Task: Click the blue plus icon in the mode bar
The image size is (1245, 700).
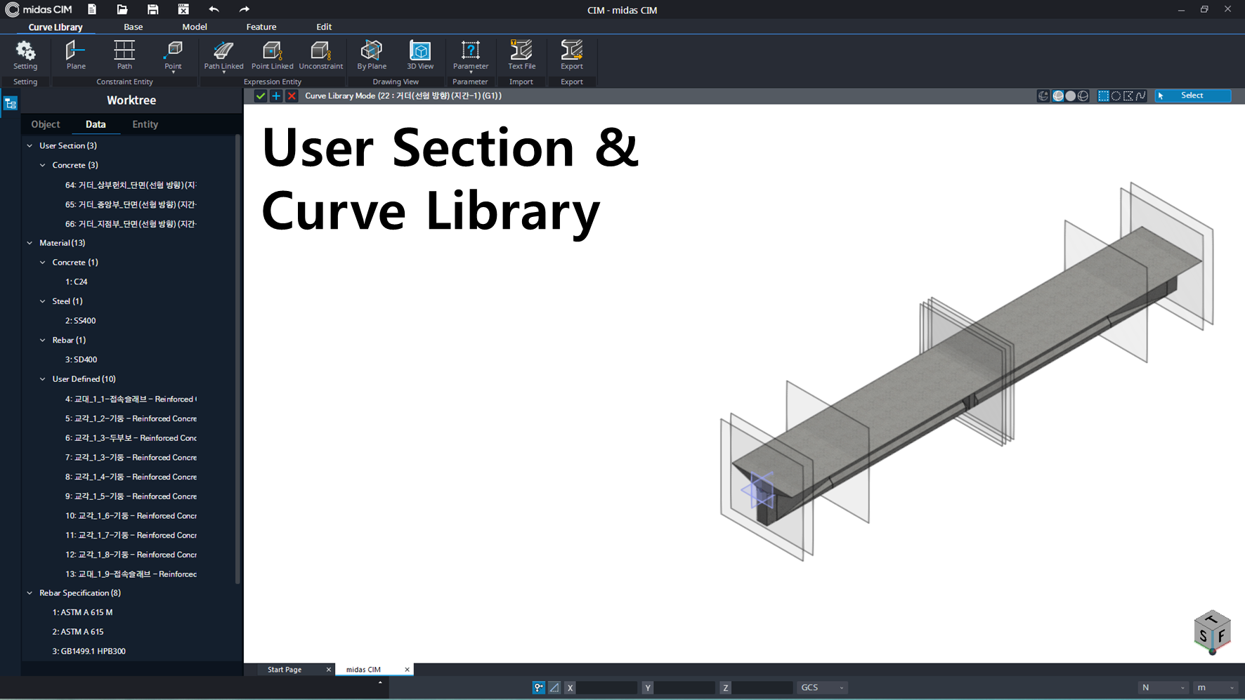Action: click(x=276, y=95)
